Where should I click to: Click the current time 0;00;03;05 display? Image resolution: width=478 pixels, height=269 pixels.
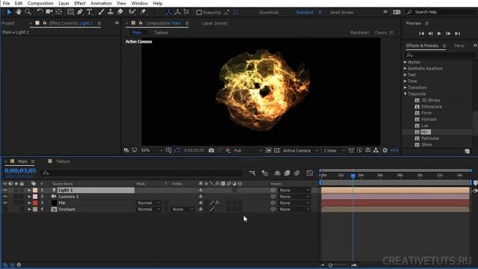coord(20,171)
